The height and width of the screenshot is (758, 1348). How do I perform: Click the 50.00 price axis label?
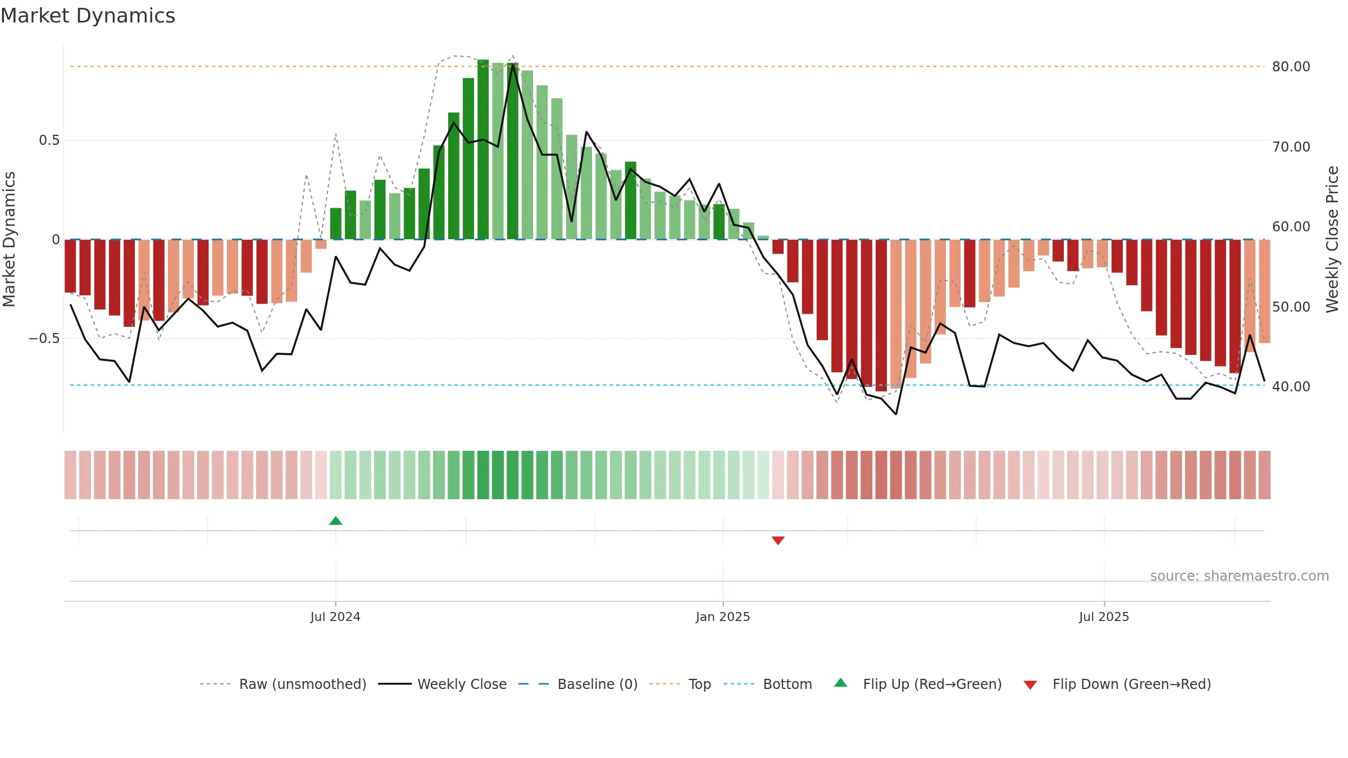point(1291,307)
